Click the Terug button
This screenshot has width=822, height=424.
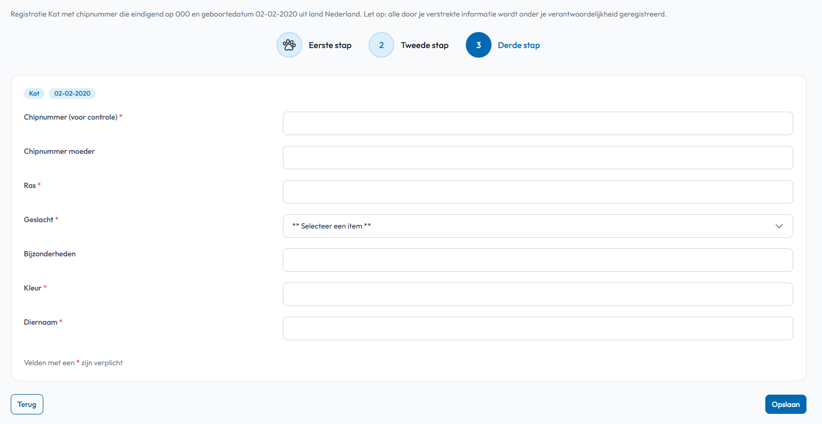(x=27, y=404)
